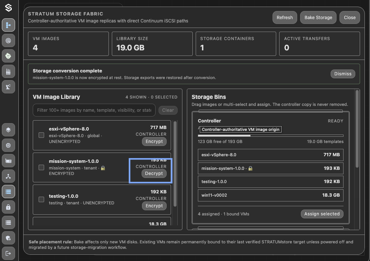
Task: Click esxi-vSphere-8.0 row in Controller bin
Action: coord(270,155)
